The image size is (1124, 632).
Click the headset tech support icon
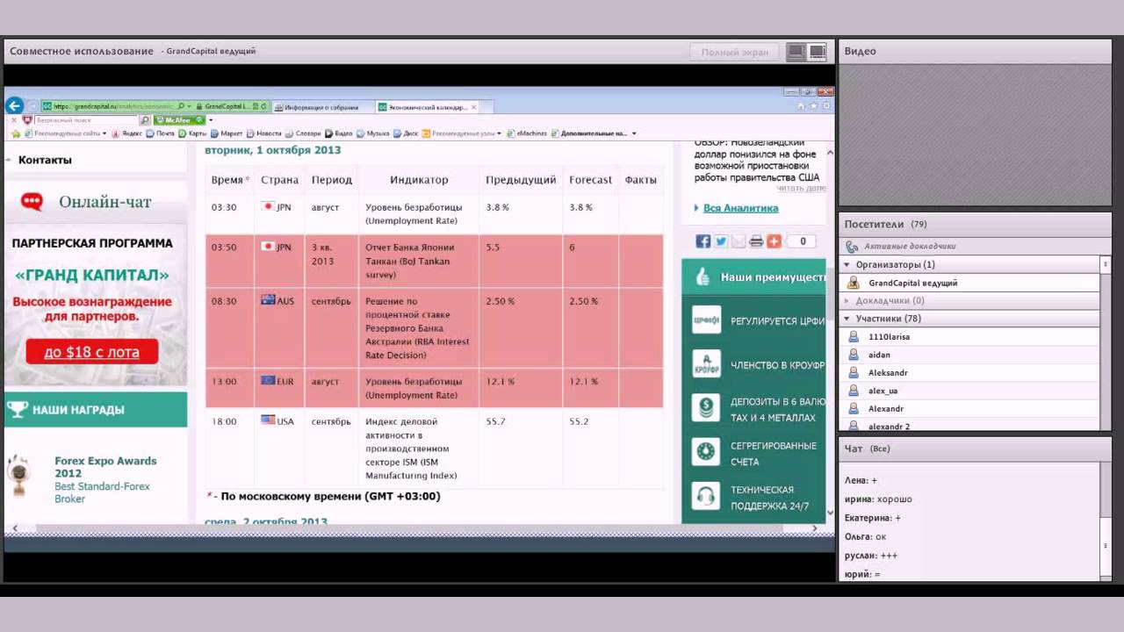click(706, 496)
